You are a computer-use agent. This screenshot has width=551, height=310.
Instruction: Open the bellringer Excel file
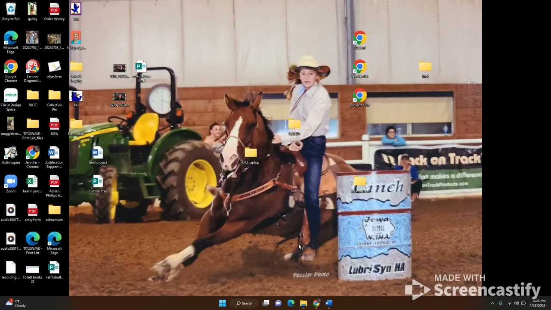(32, 184)
